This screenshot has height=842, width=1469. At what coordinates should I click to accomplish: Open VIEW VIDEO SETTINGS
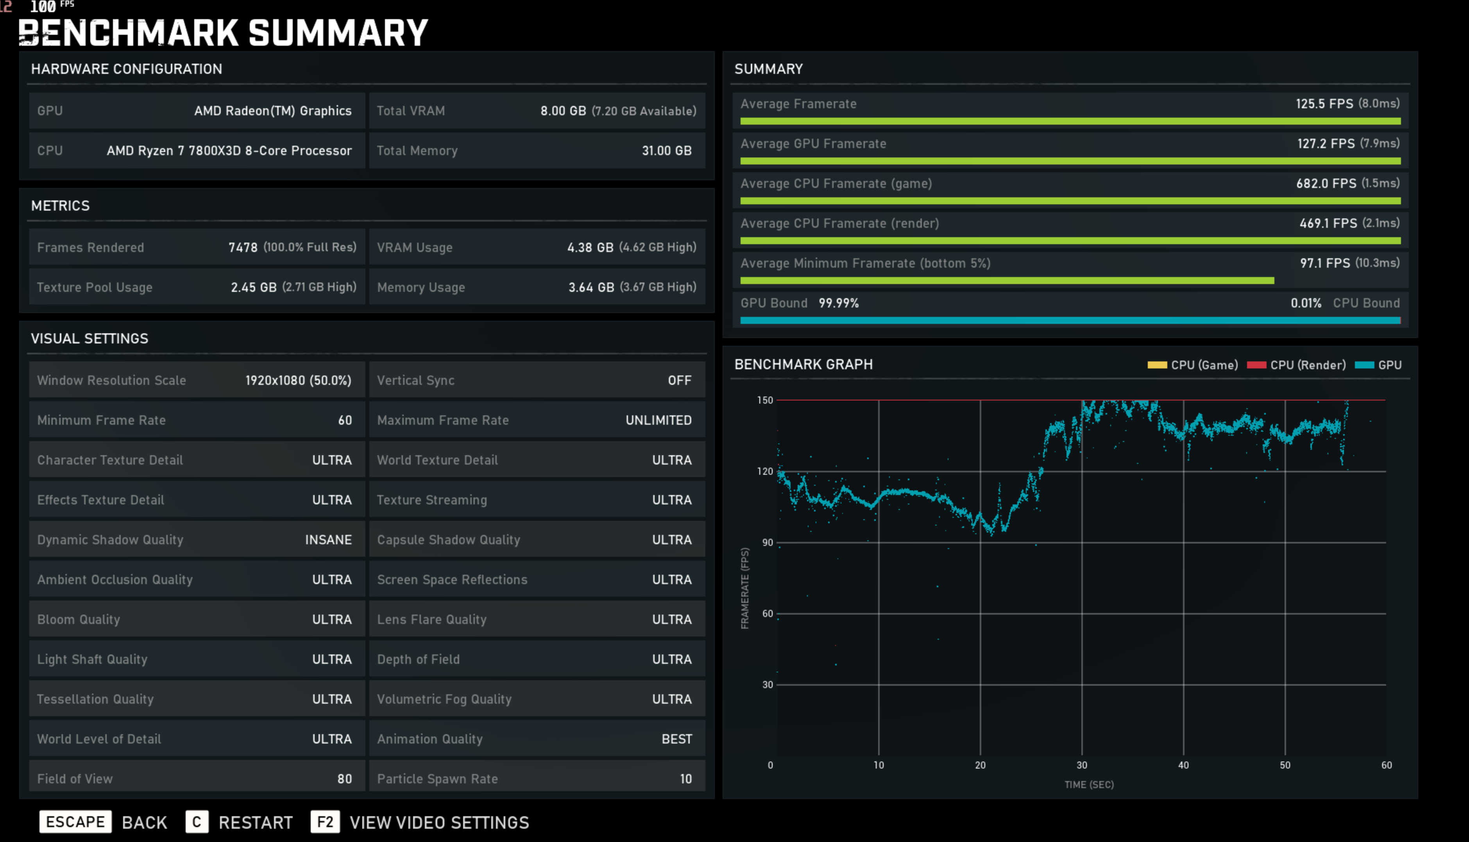click(440, 822)
